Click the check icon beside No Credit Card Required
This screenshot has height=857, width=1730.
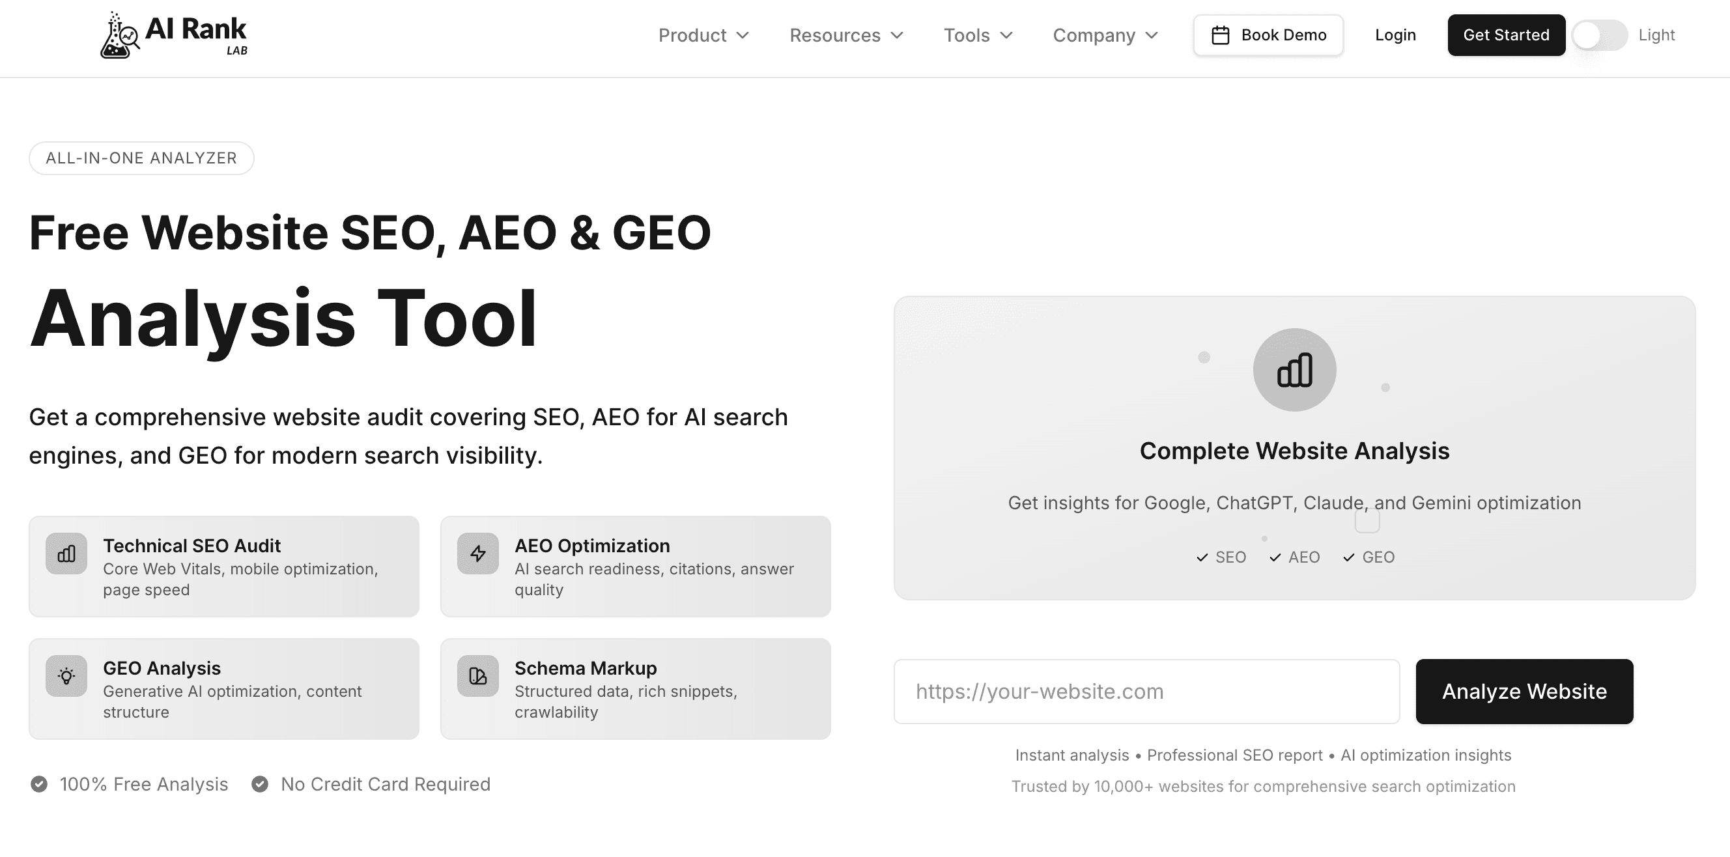click(x=260, y=785)
